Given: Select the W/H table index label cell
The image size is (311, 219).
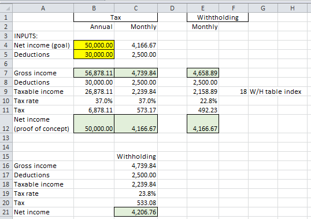Looking at the screenshot, I should [276, 92].
